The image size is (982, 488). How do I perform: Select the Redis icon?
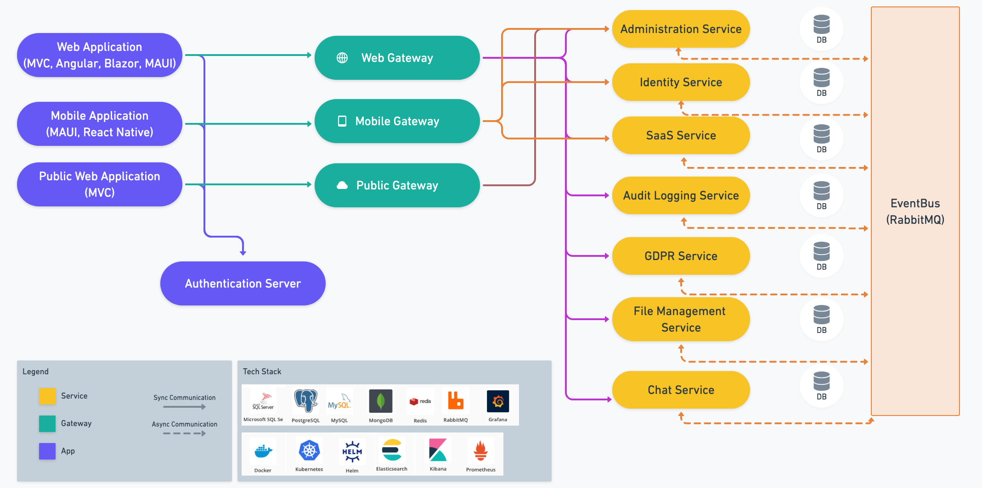420,401
